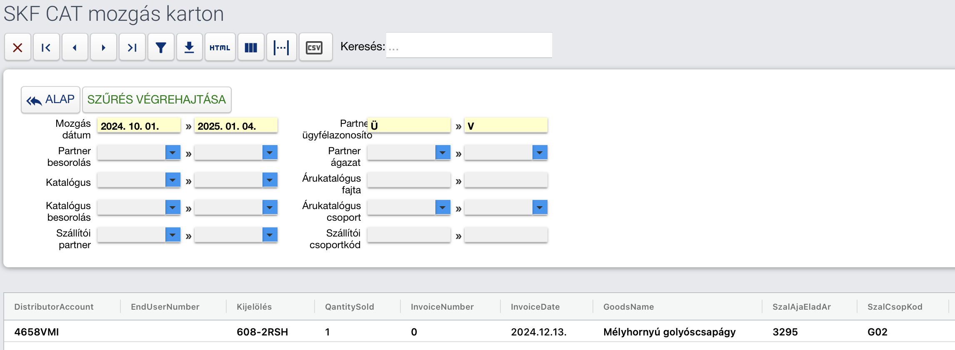This screenshot has height=350, width=955.
Task: Export the table as CSV
Action: pyautogui.click(x=315, y=47)
